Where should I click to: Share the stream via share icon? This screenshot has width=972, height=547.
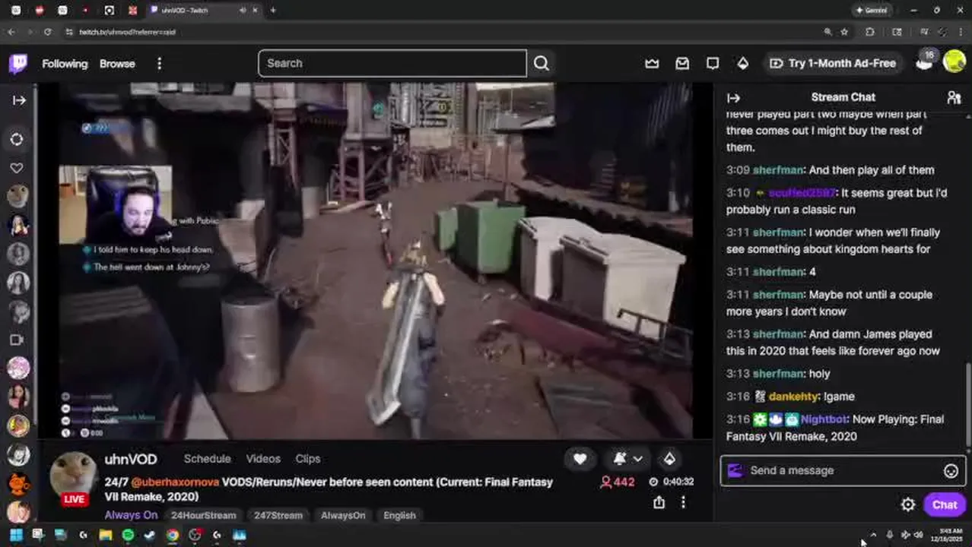(x=659, y=502)
